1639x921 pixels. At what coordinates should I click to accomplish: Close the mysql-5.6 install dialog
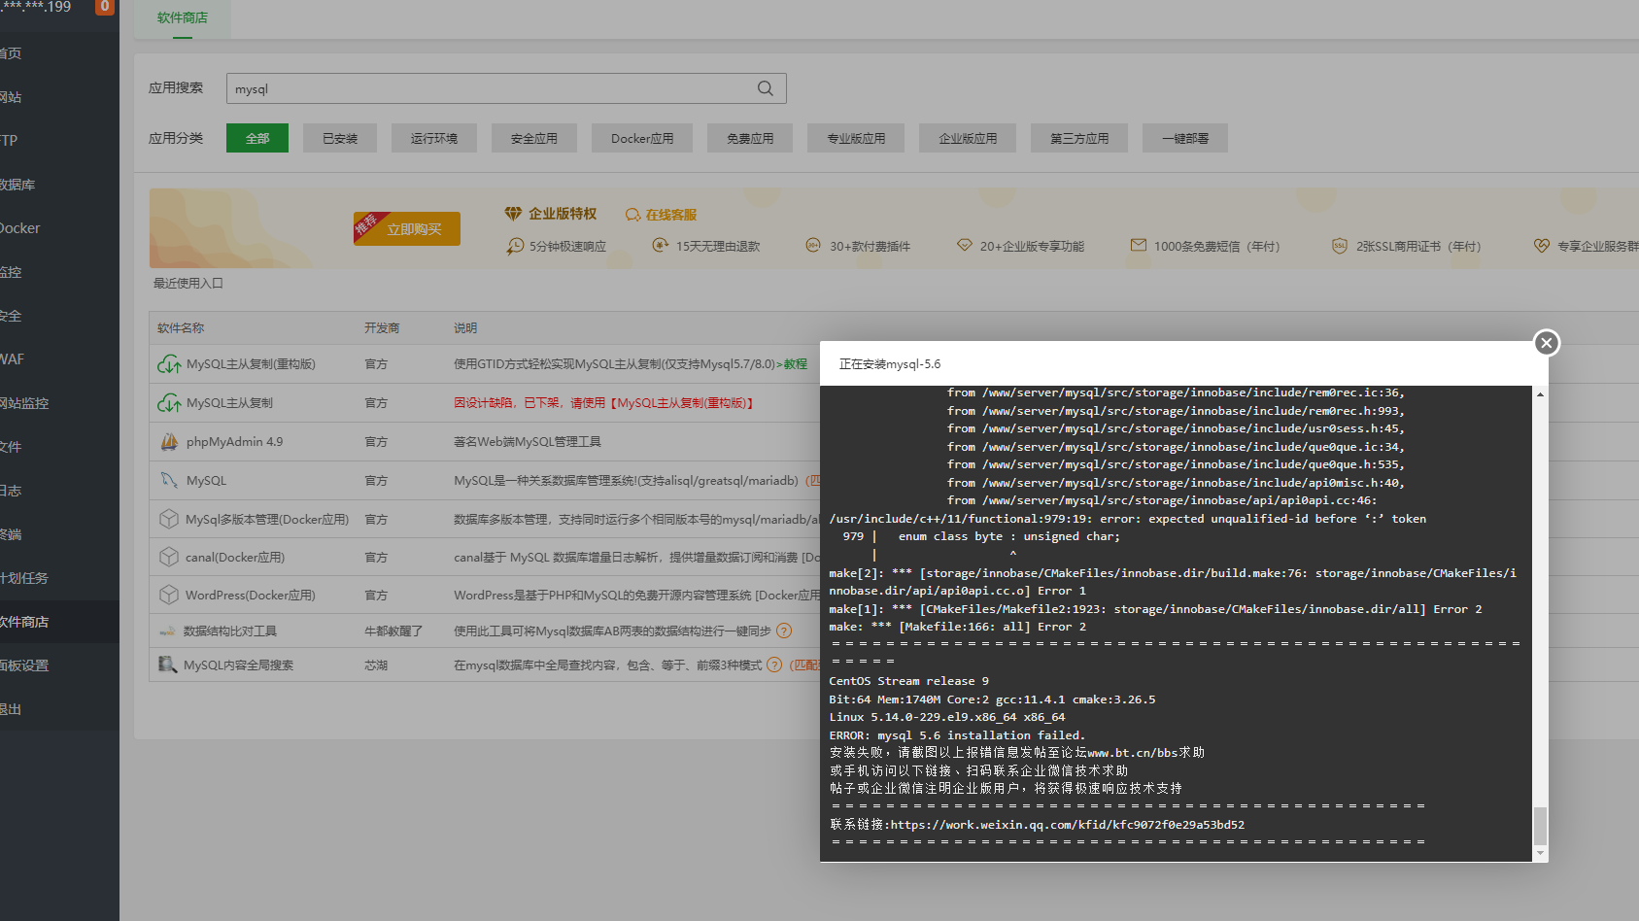pyautogui.click(x=1547, y=343)
